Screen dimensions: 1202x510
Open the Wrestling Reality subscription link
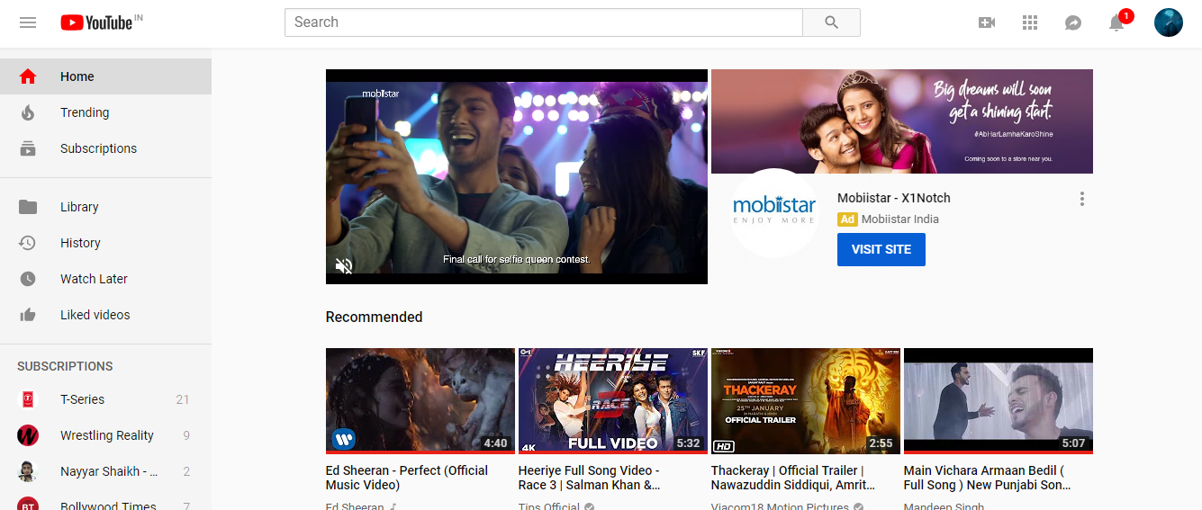point(105,435)
